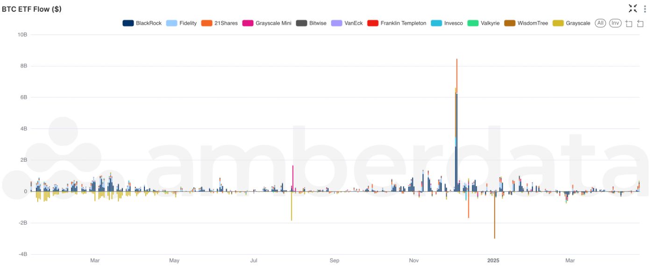Select the Valkyrie legend swatch
Viewport: 654px width, 269px height.
click(473, 22)
